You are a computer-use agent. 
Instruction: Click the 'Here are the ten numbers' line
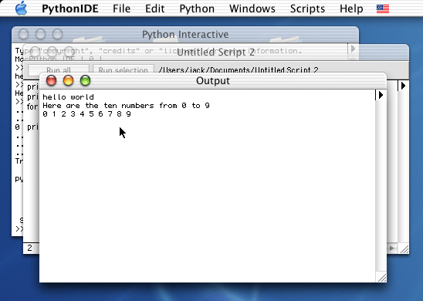(126, 106)
